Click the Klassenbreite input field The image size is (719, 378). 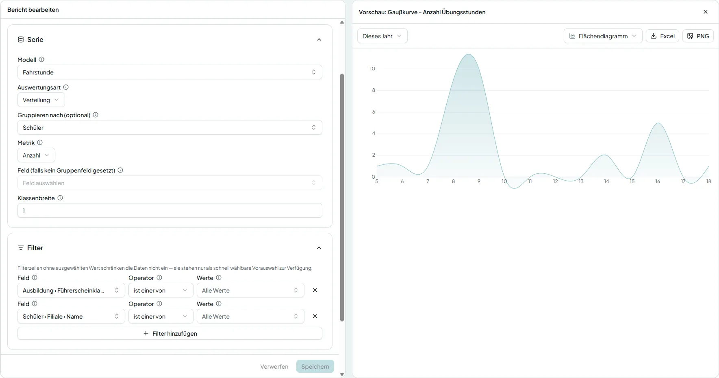click(170, 210)
